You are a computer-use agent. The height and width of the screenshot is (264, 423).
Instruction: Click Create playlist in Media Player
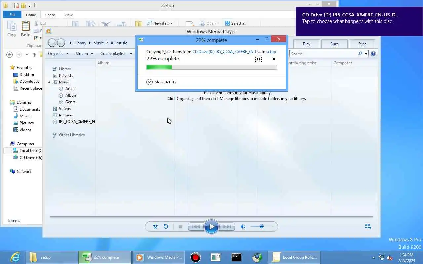tap(113, 54)
